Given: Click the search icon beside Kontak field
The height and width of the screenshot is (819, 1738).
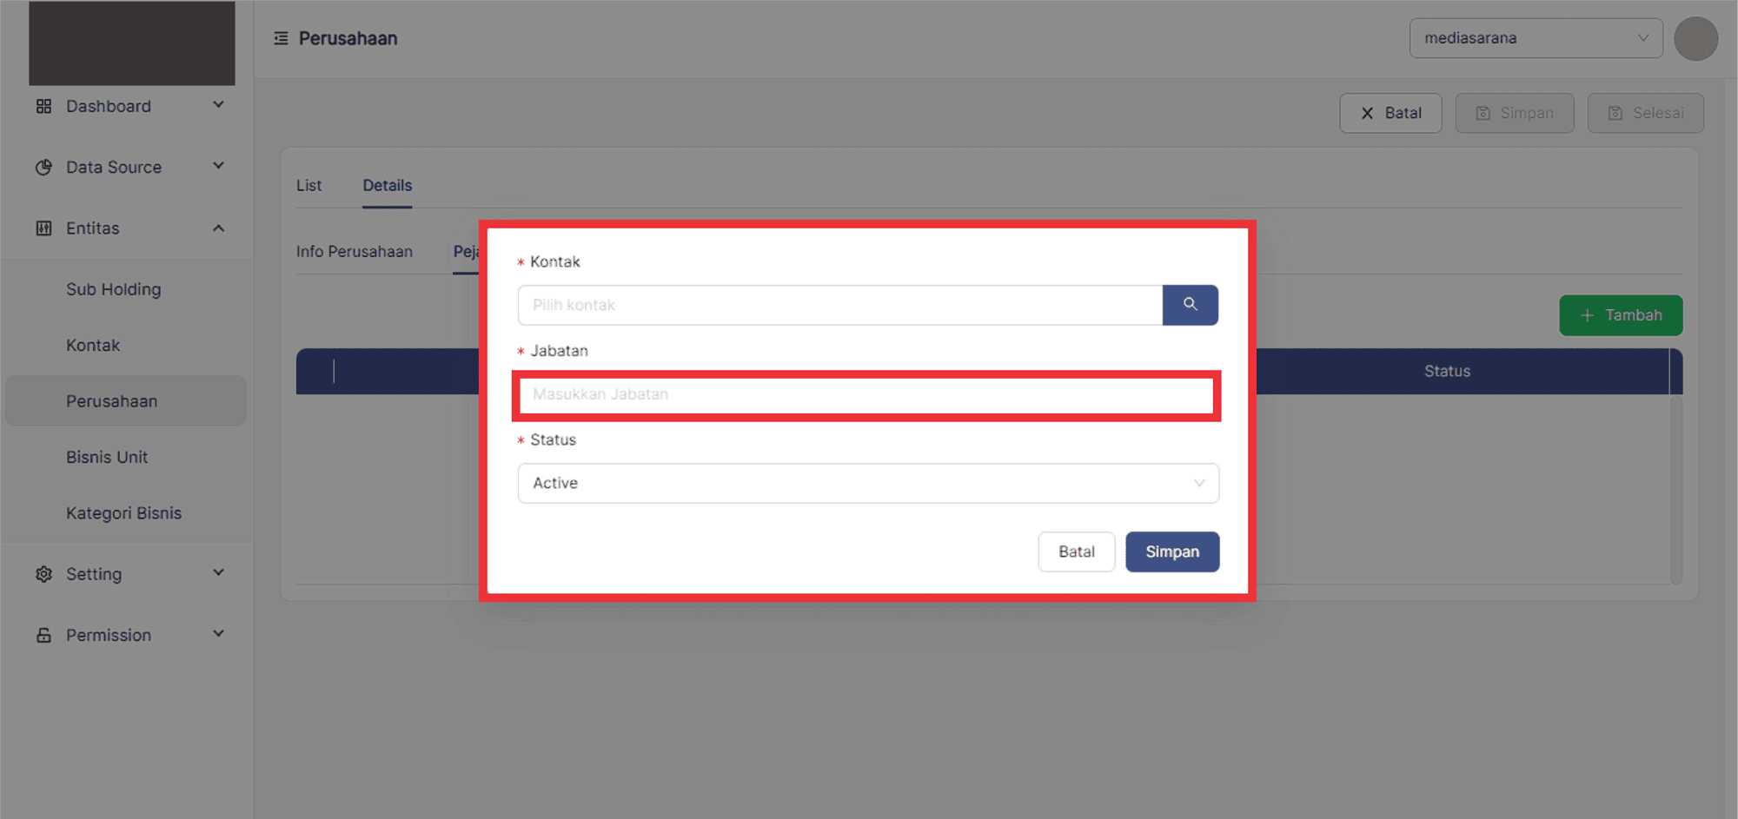Looking at the screenshot, I should [1190, 305].
